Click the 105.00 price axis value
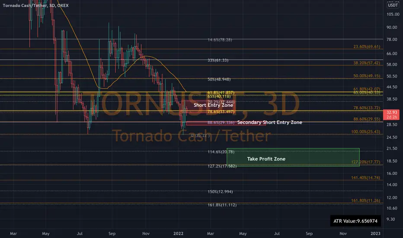 pos(393,14)
